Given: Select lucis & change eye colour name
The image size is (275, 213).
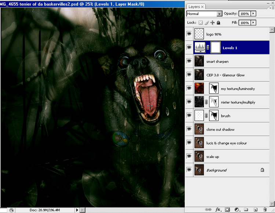Looking at the screenshot, I should [x=227, y=143].
